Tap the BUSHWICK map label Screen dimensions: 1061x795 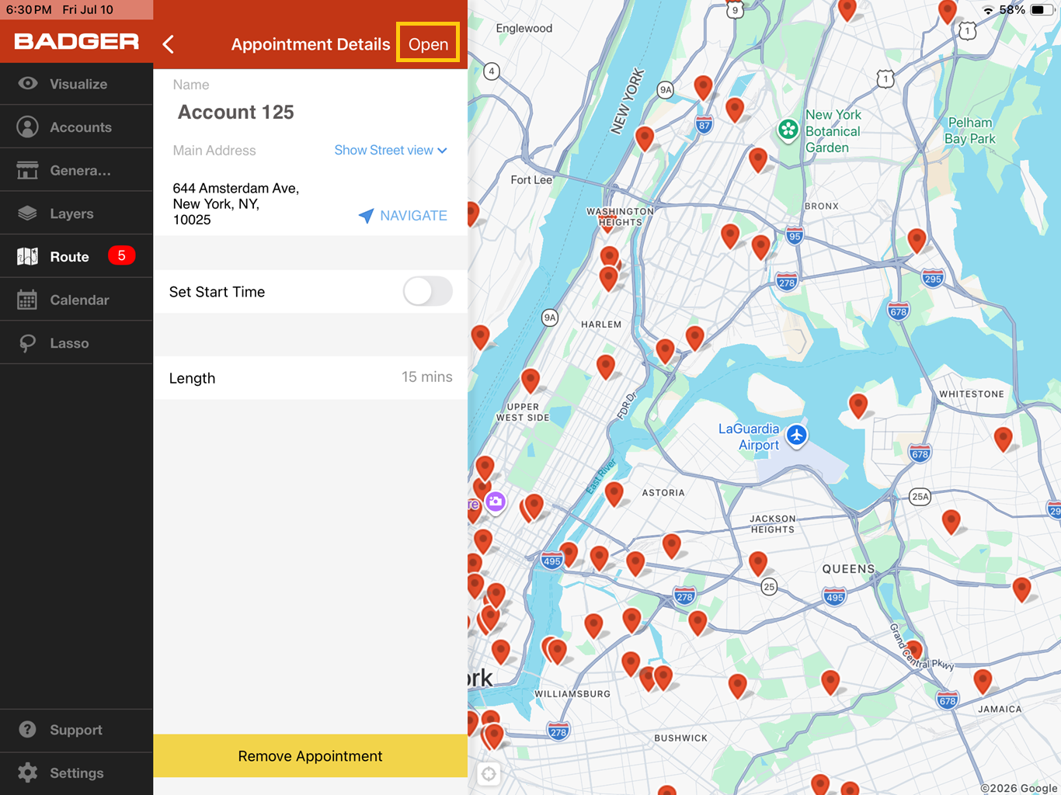coord(680,738)
